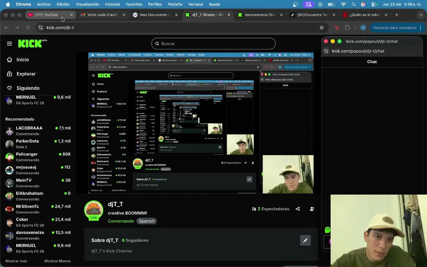The height and width of the screenshot is (267, 427).
Task: Click the stream title creative BOOMMM!
Action: (128, 213)
